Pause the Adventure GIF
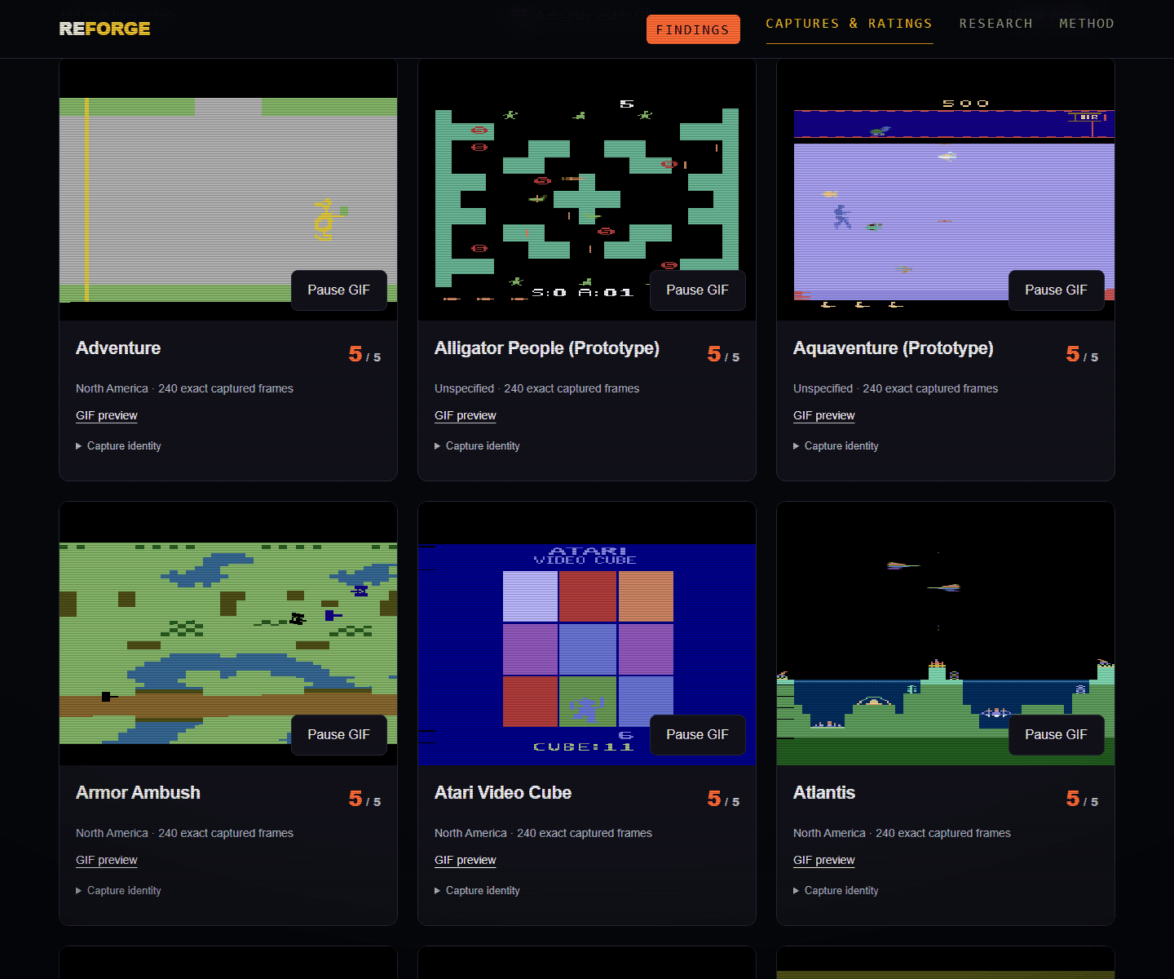1174x979 pixels. (338, 290)
